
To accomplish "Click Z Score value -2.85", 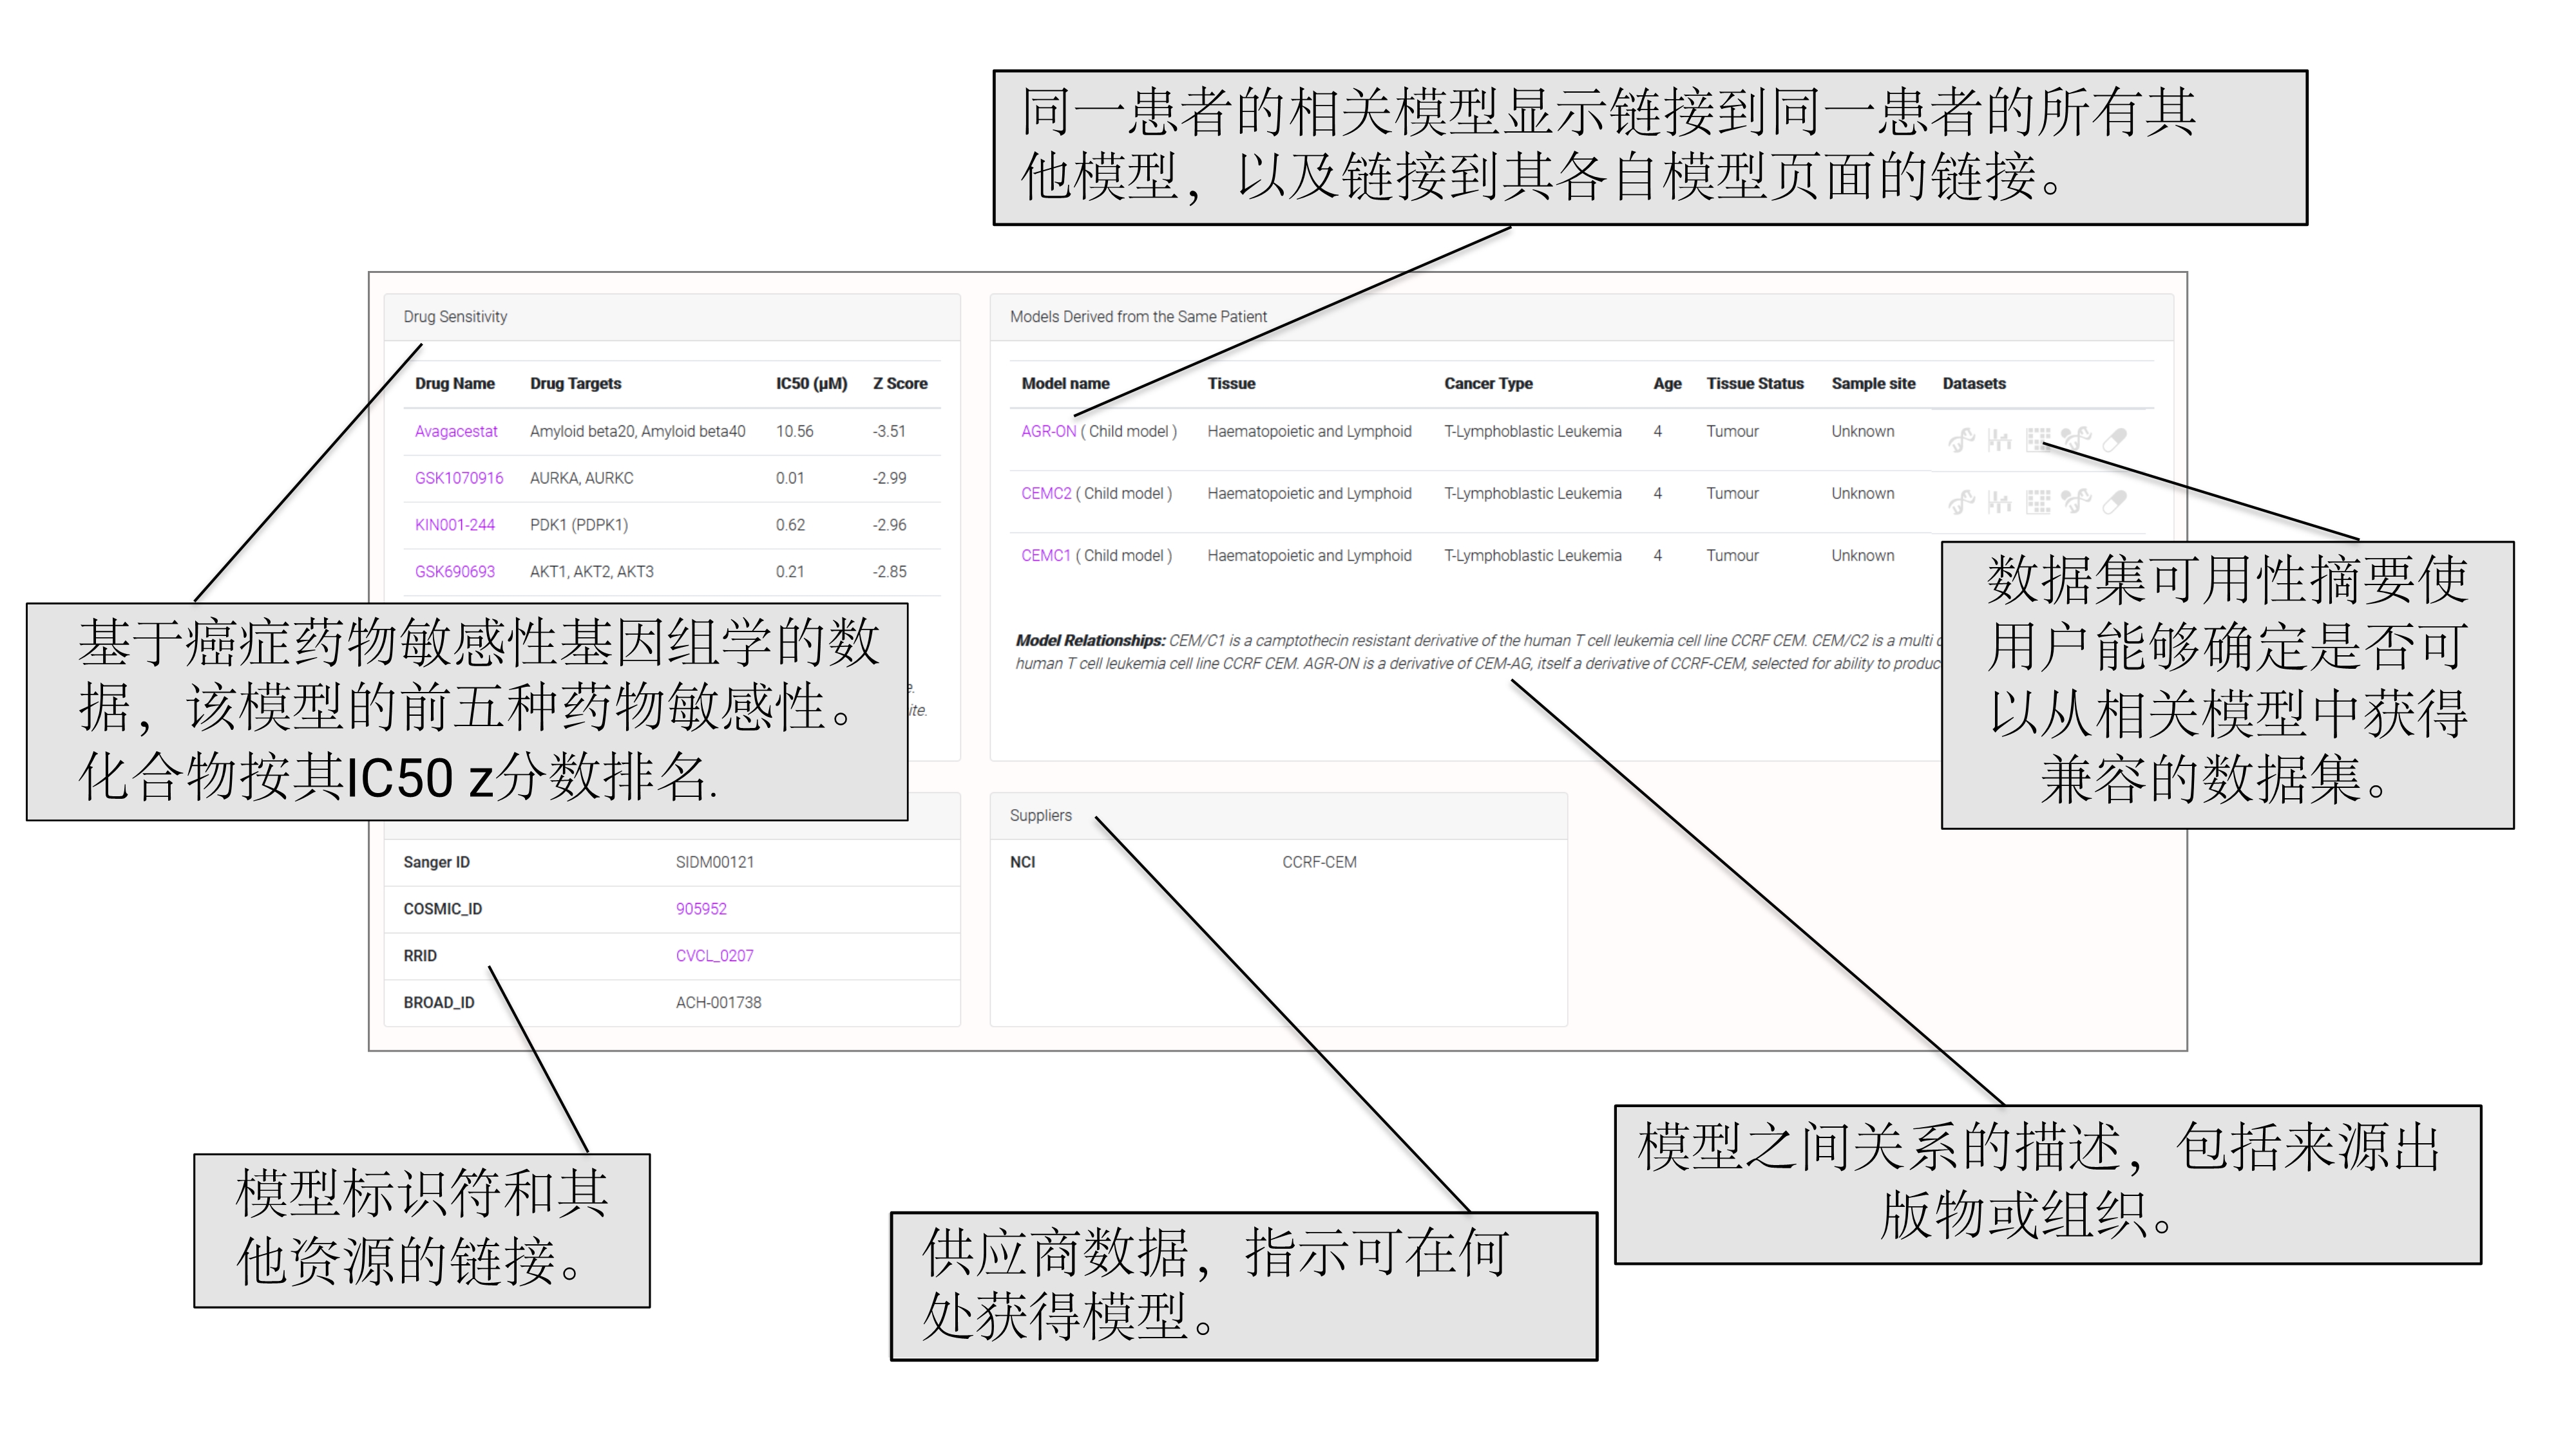I will 889,573.
